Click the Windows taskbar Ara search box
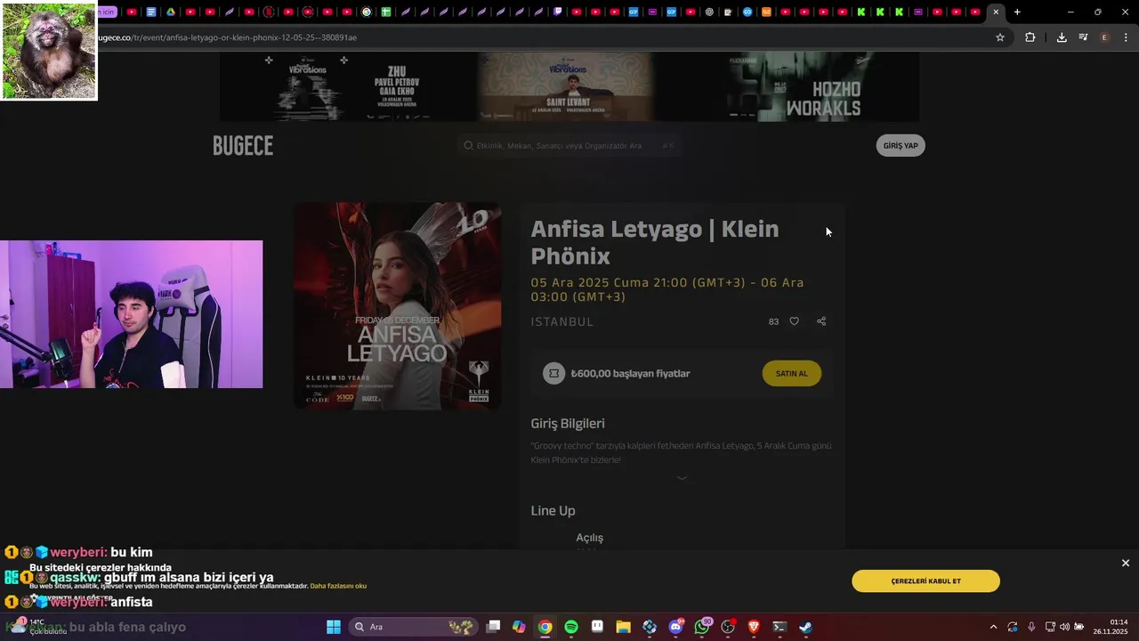This screenshot has height=641, width=1139. 412,627
